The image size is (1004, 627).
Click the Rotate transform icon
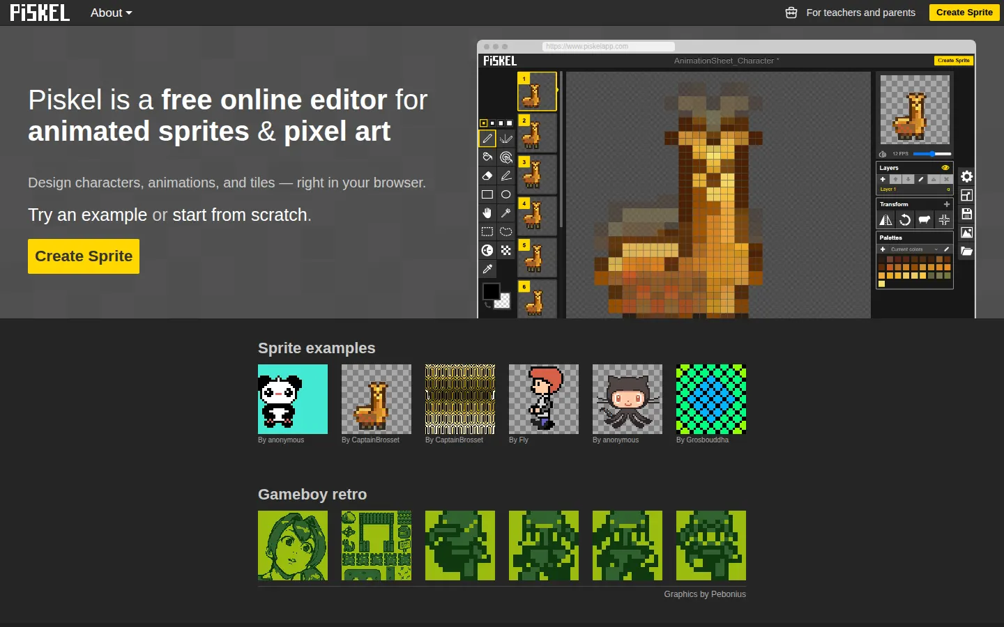[905, 220]
